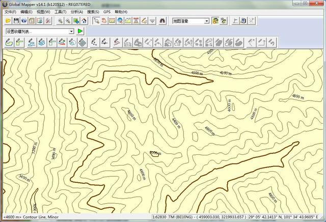Open the 设置收藏列表 favorites dropdown
Screen dimensions: 326x222
[40, 32]
